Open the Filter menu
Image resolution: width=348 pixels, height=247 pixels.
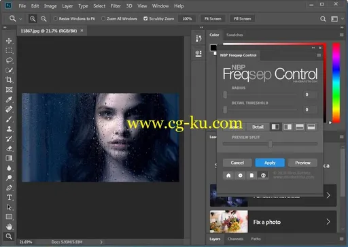click(x=116, y=6)
